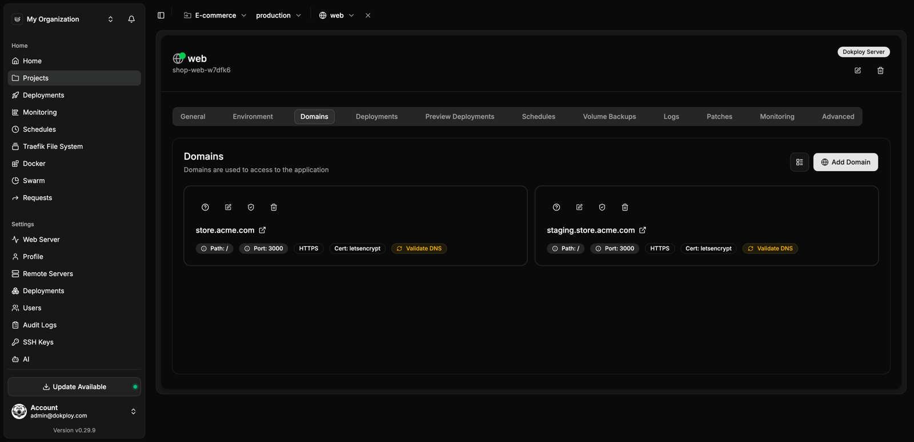Image resolution: width=914 pixels, height=442 pixels.
Task: Toggle the sidebar panel icon
Action: point(161,15)
